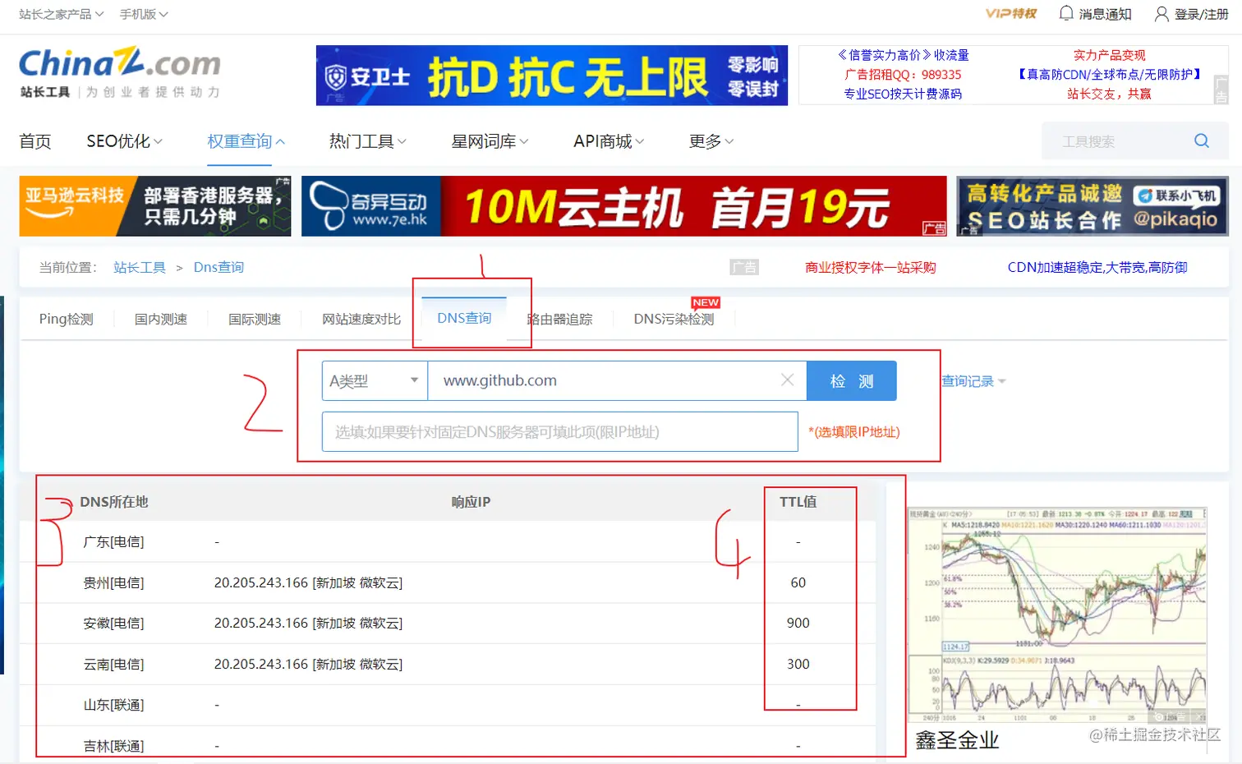The width and height of the screenshot is (1242, 764).
Task: Click the user login icon
Action: click(1161, 14)
